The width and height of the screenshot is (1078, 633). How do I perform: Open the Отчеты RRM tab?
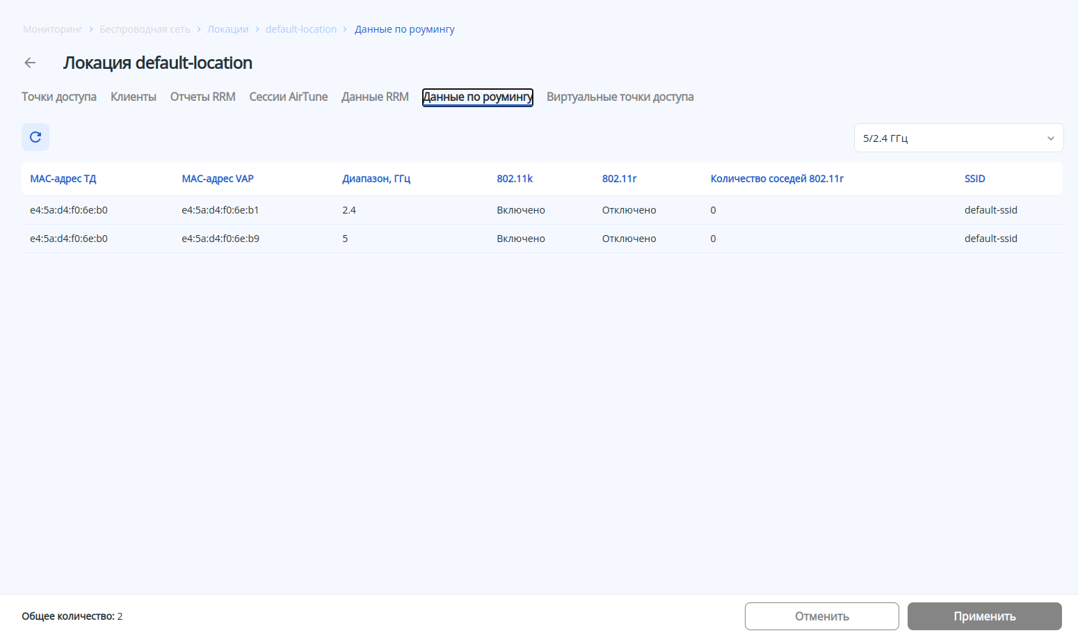point(203,97)
